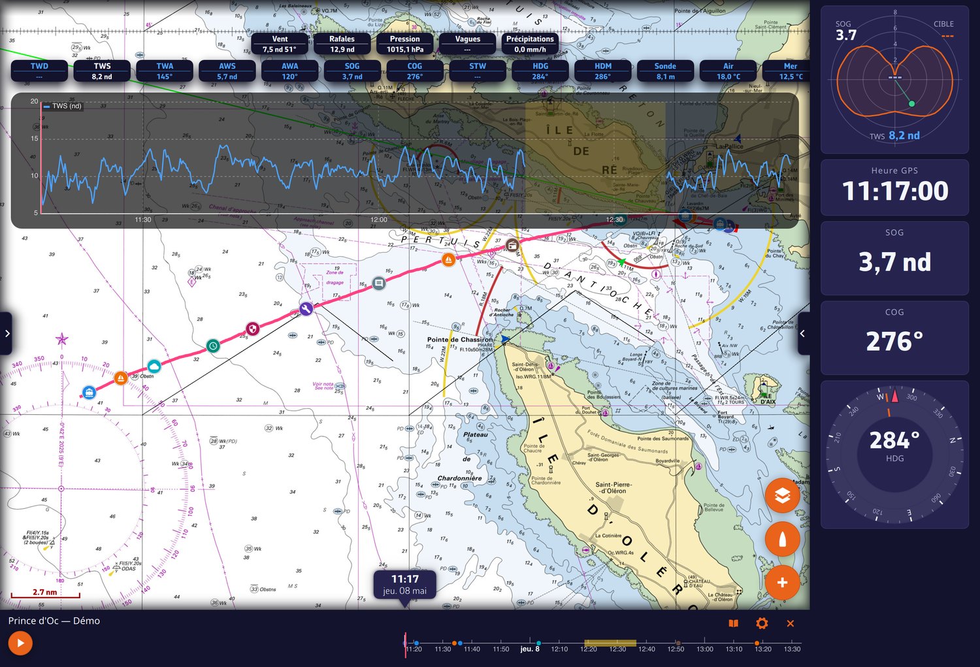
Task: Select the TWA data tile
Action: click(165, 71)
